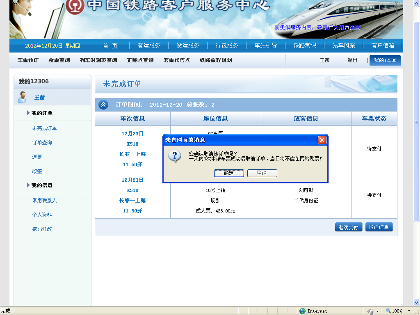Click 取消 button in the dialog
420x315 pixels.
(x=262, y=173)
